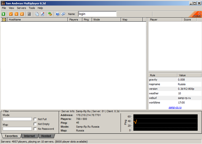Screen dimensions: 202x144
Task: Click the gray Master List document icon
Action: coord(29,14)
